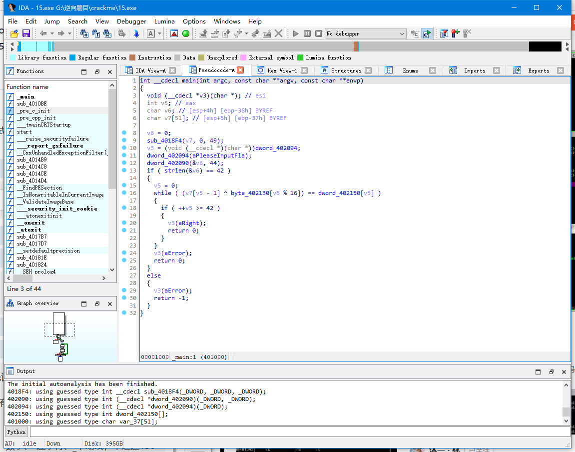Click the Instruction brown color swatch in legend
This screenshot has width=575, height=452.
[x=132, y=57]
